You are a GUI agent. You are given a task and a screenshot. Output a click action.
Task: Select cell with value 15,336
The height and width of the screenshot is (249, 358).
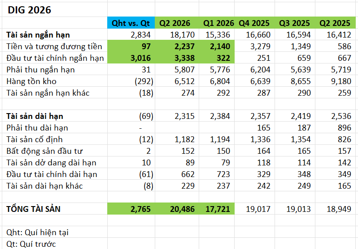[x=217, y=34]
